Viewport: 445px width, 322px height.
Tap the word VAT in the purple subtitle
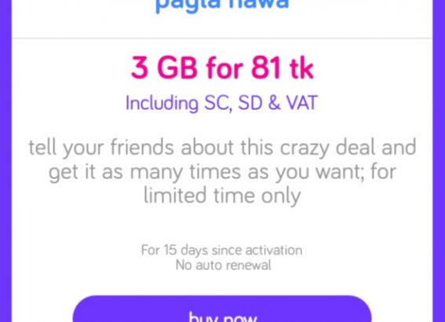[302, 103]
